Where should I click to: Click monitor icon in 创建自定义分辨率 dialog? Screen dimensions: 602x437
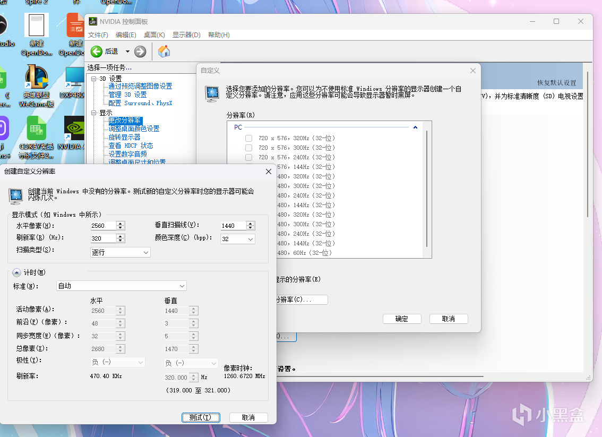pyautogui.click(x=16, y=196)
